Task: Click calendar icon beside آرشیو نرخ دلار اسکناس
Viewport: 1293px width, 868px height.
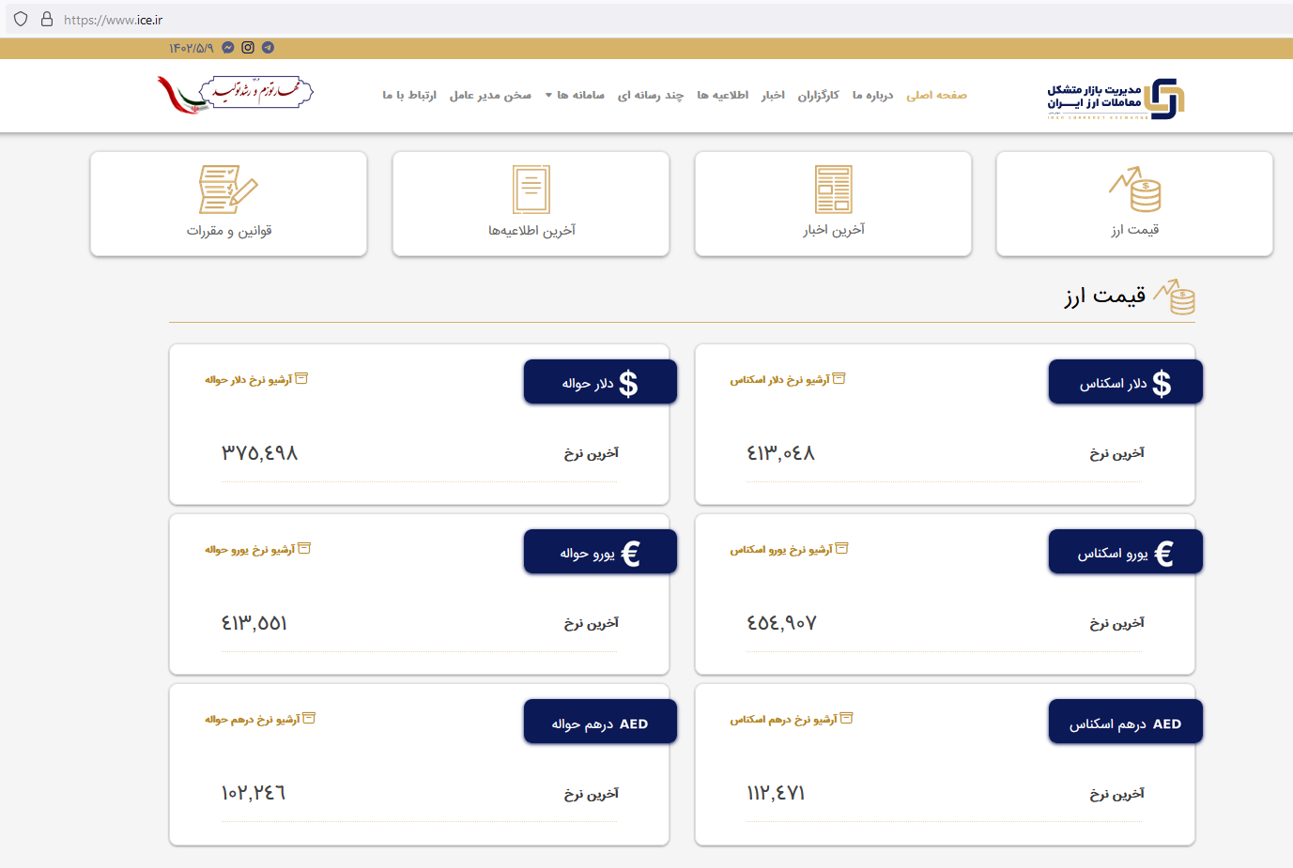Action: 839,377
